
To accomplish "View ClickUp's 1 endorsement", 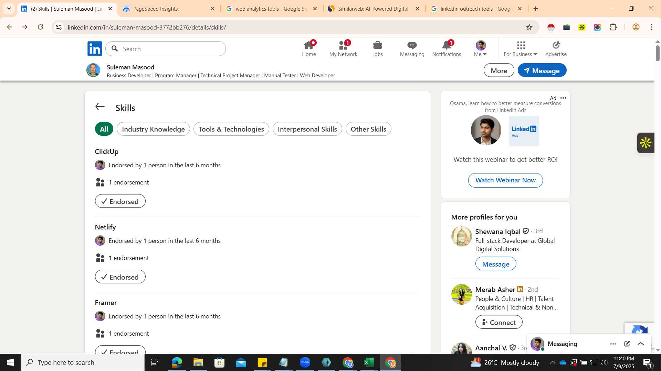I will (x=129, y=182).
